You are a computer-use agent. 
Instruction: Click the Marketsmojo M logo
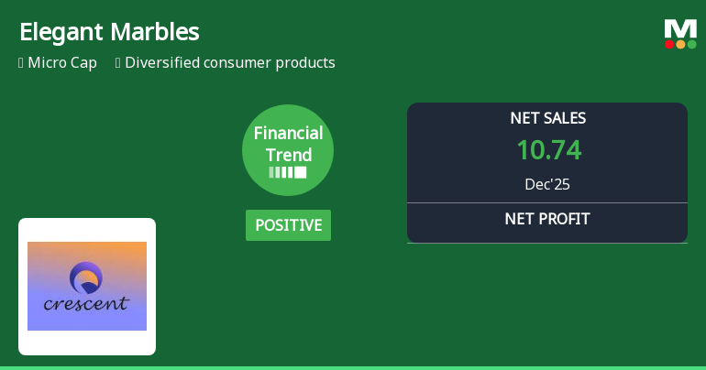pyautogui.click(x=680, y=28)
